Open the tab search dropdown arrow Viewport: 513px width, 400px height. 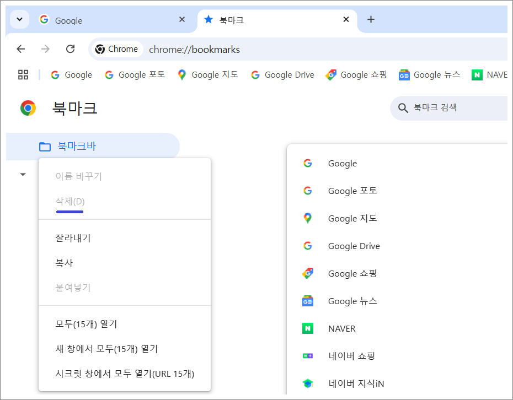click(x=20, y=19)
